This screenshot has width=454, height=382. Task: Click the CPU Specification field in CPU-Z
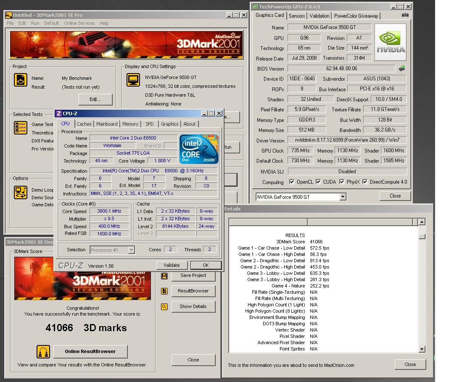pos(153,171)
